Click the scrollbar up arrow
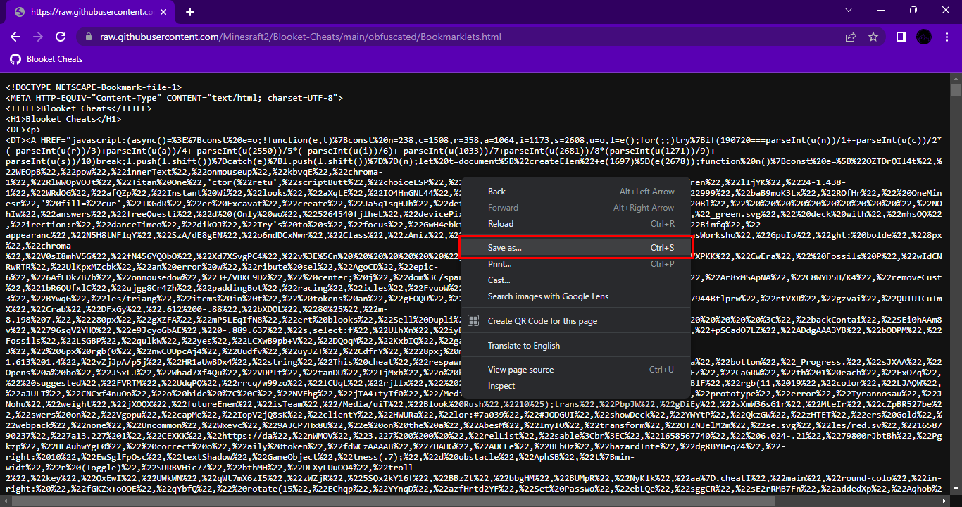This screenshot has width=962, height=507. point(956,79)
